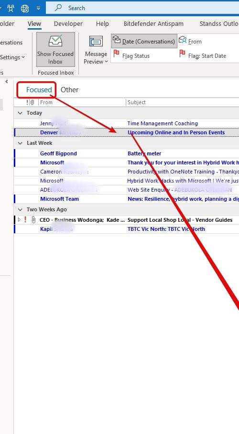Image resolution: width=239 pixels, height=434 pixels.
Task: Arrange by Flag Status
Action: point(131,55)
